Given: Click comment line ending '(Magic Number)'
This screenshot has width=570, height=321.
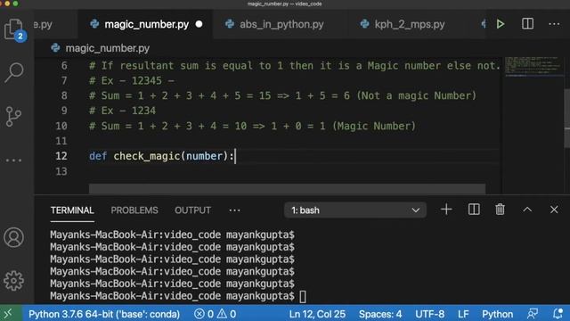Looking at the screenshot, I should pos(252,126).
